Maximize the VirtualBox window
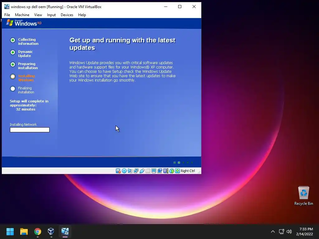Image resolution: width=319 pixels, height=239 pixels. click(180, 7)
